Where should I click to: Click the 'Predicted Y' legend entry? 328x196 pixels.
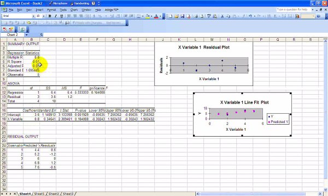click(x=278, y=121)
